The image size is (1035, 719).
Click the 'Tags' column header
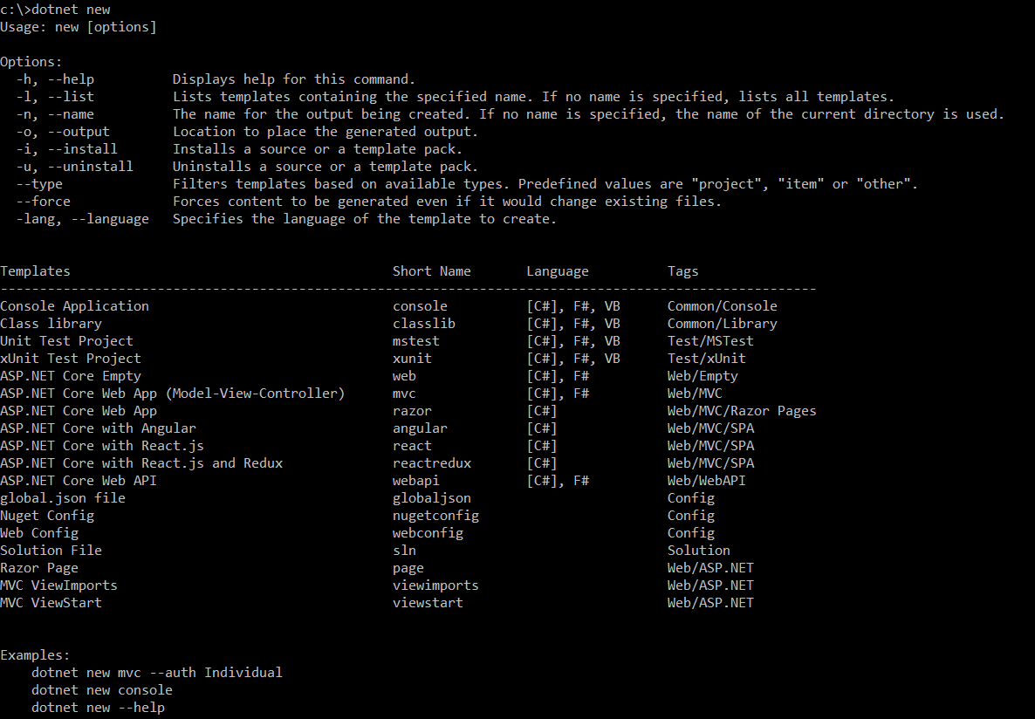point(682,271)
